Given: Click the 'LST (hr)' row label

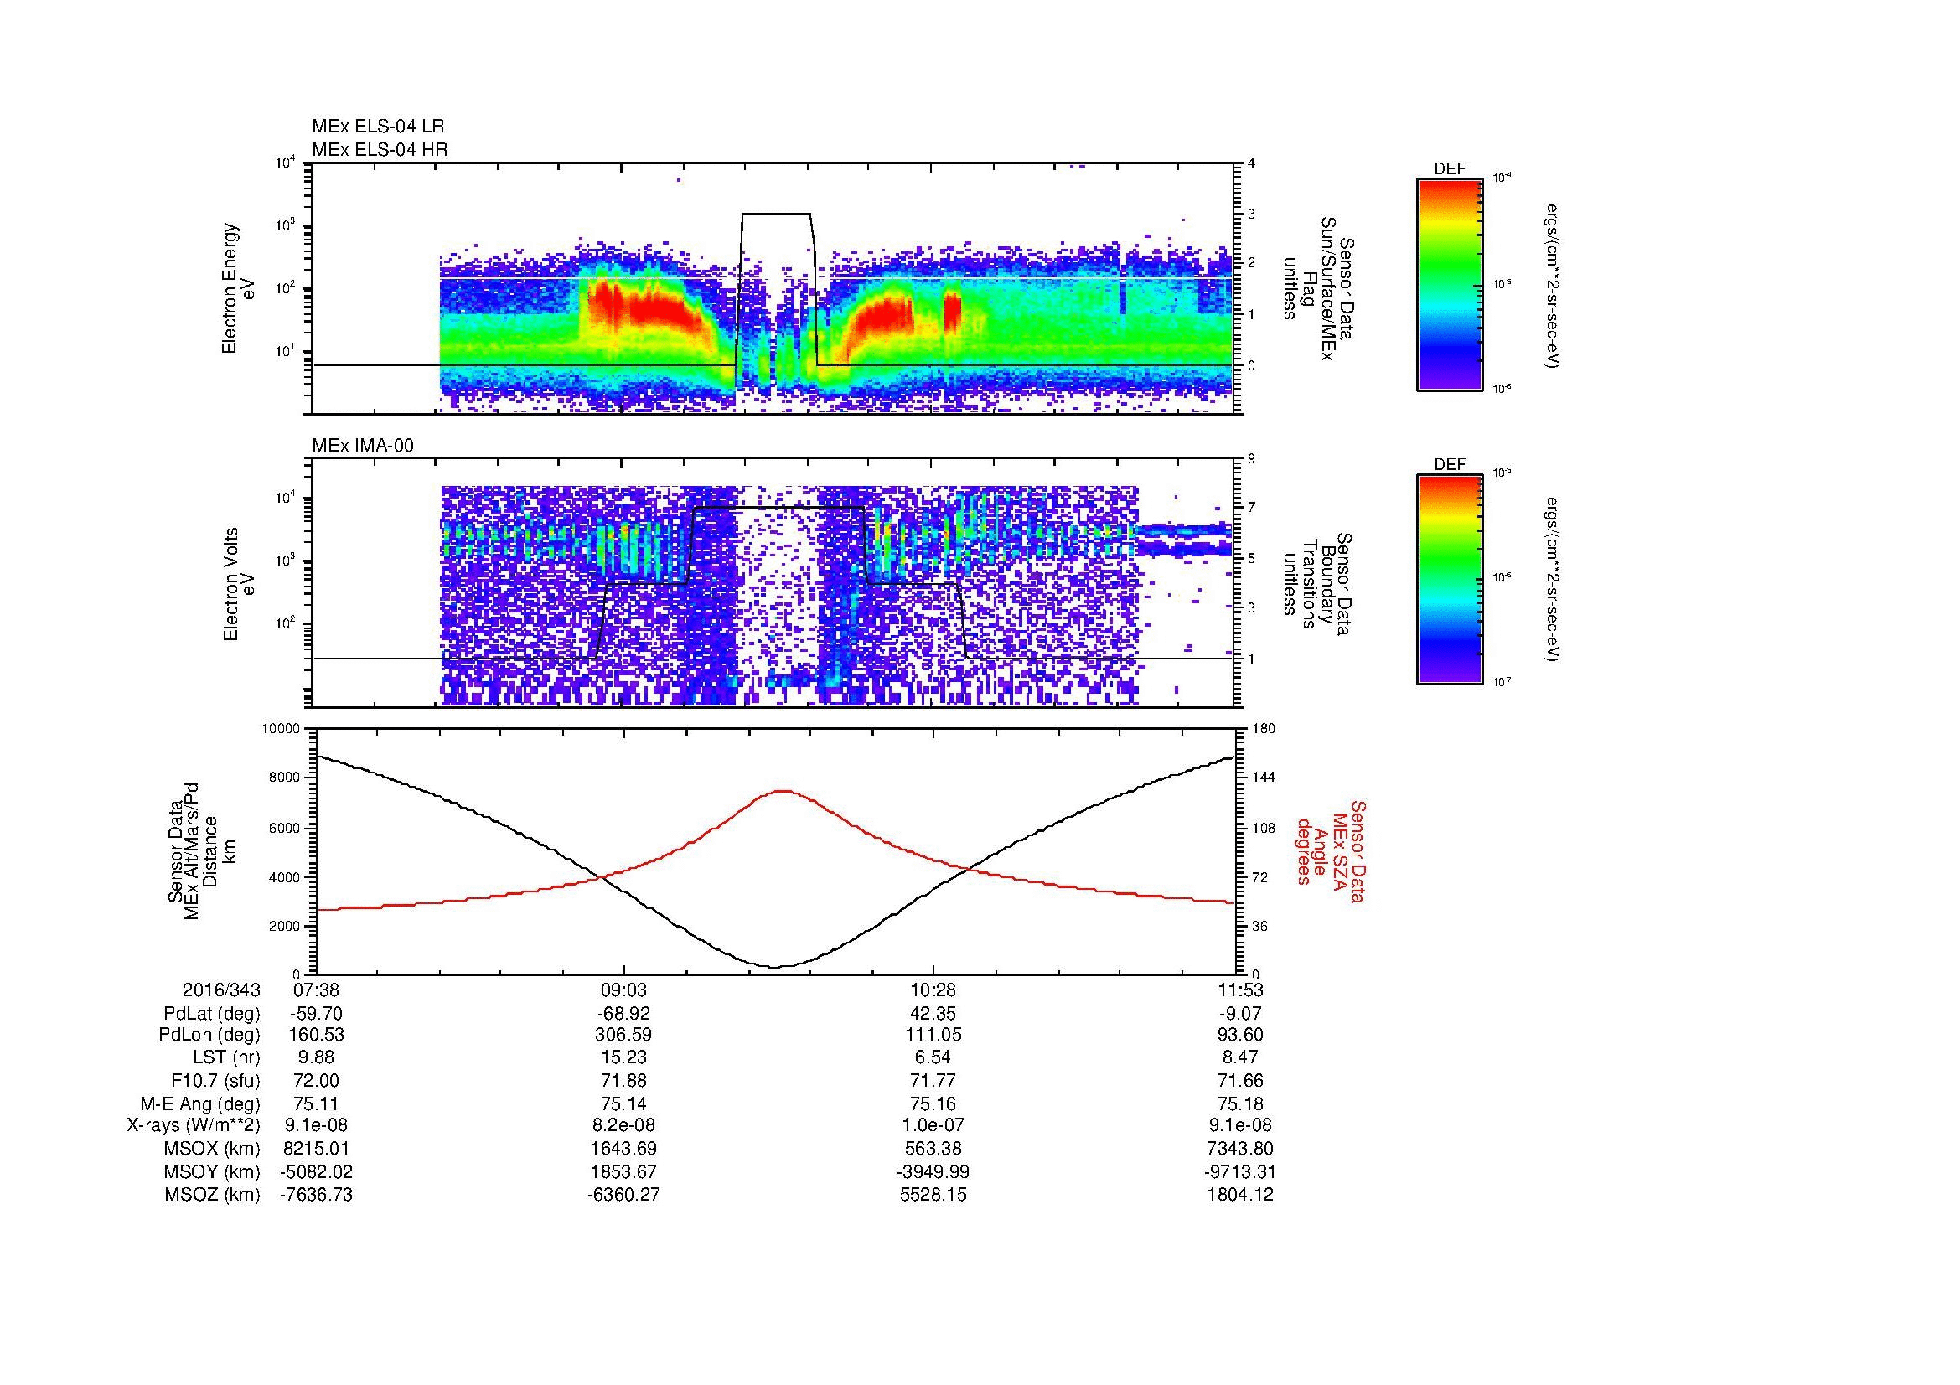Looking at the screenshot, I should (x=227, y=1057).
